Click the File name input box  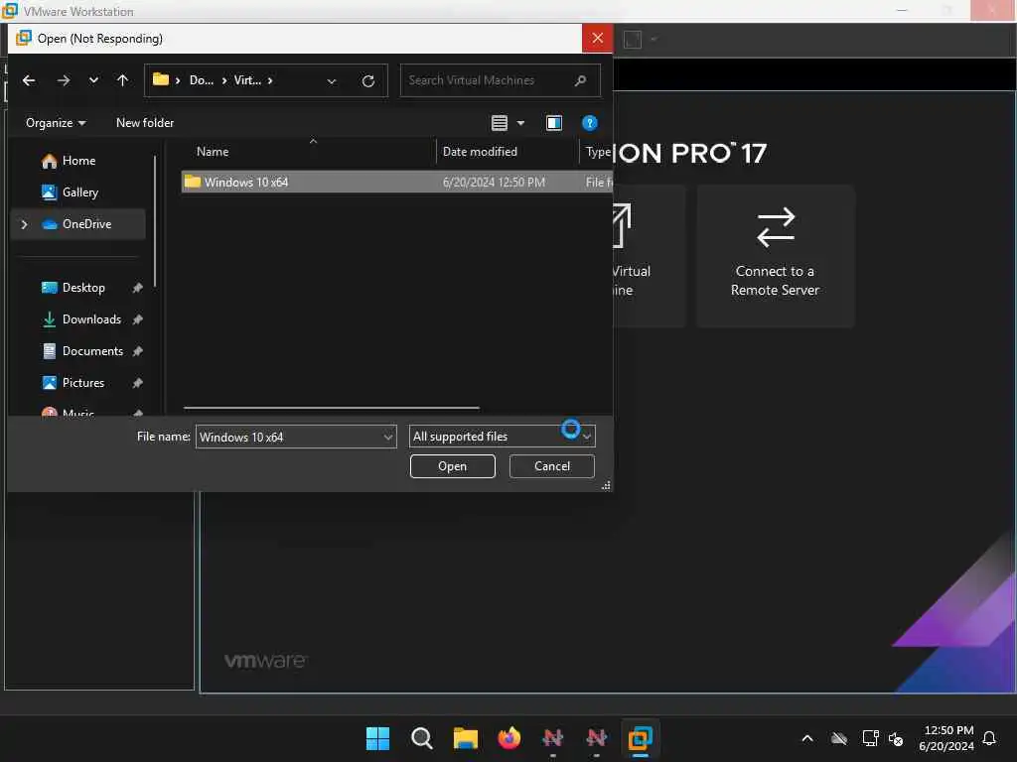click(x=289, y=438)
